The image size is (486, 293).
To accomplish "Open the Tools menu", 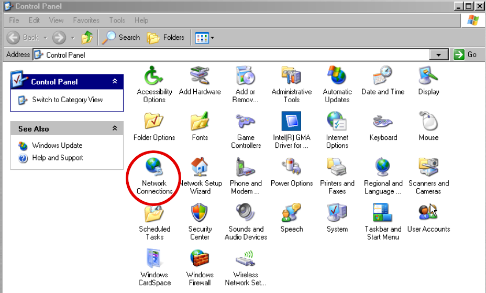I will click(x=117, y=20).
